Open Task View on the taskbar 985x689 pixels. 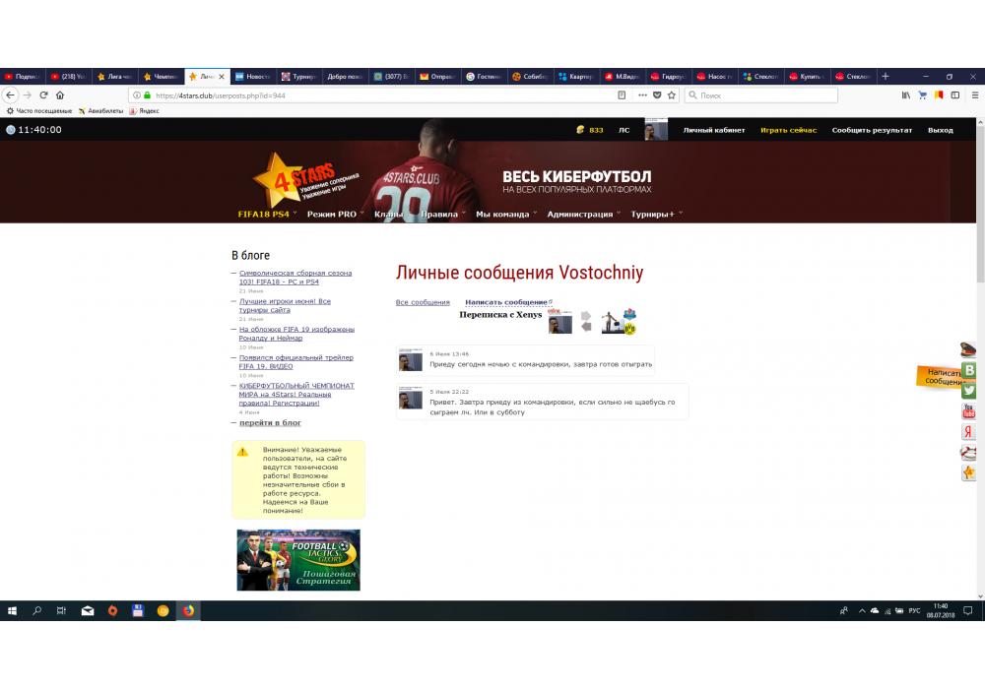tap(61, 610)
